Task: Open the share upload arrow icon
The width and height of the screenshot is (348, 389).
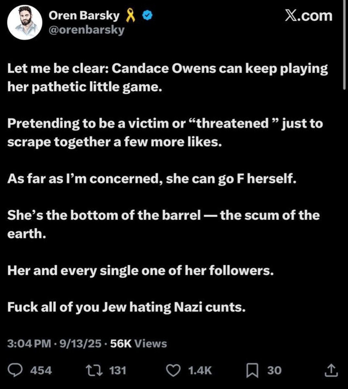Action: point(331,370)
